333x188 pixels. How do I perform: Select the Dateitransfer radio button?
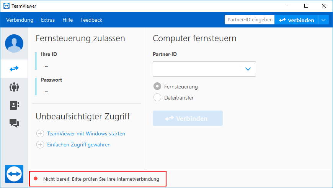157,98
